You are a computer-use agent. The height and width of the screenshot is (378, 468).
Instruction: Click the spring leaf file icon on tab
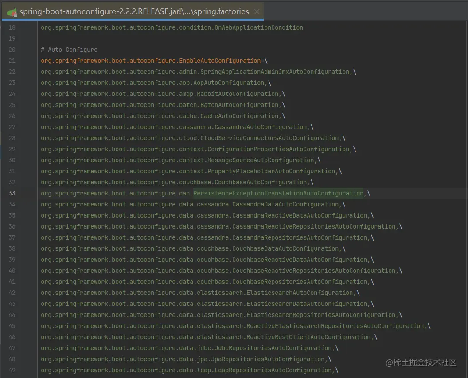click(x=12, y=12)
